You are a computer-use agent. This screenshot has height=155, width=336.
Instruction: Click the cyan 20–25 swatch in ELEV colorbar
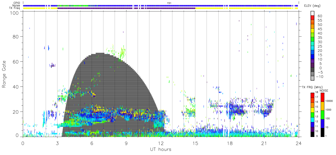312,48
